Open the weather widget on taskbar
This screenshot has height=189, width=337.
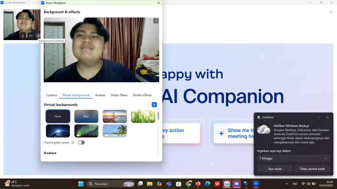tap(17, 184)
